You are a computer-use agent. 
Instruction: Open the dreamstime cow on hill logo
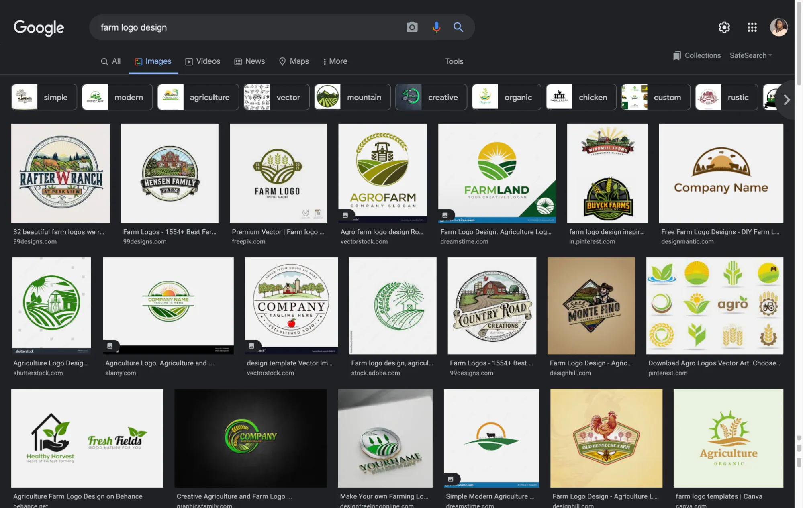point(491,438)
